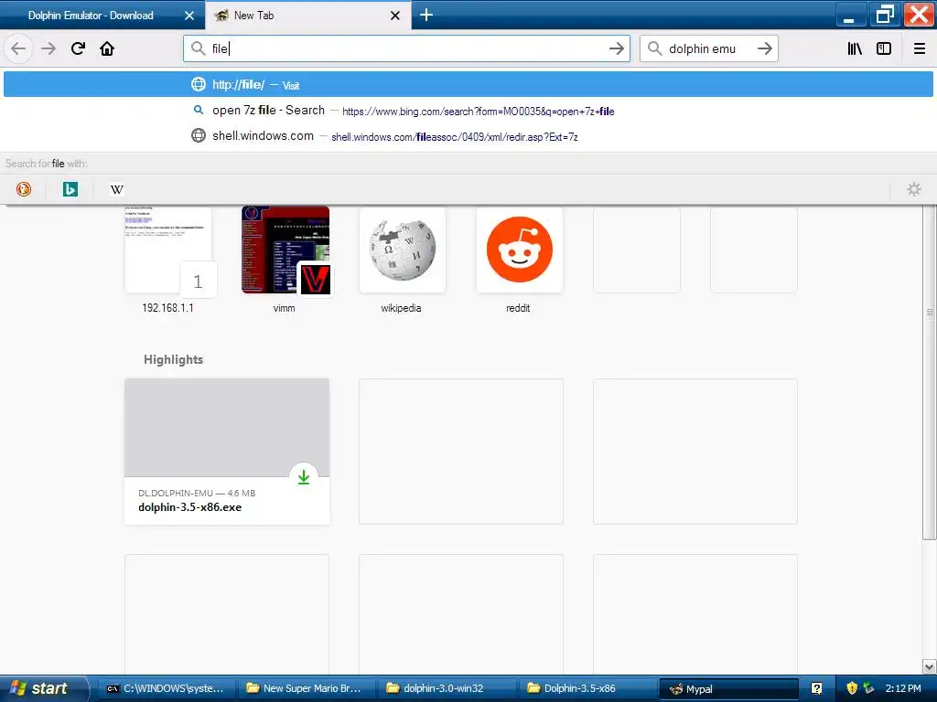Choose 'open 7z file - Search' suggestion
Viewport: 937px width, 702px height.
click(x=468, y=111)
